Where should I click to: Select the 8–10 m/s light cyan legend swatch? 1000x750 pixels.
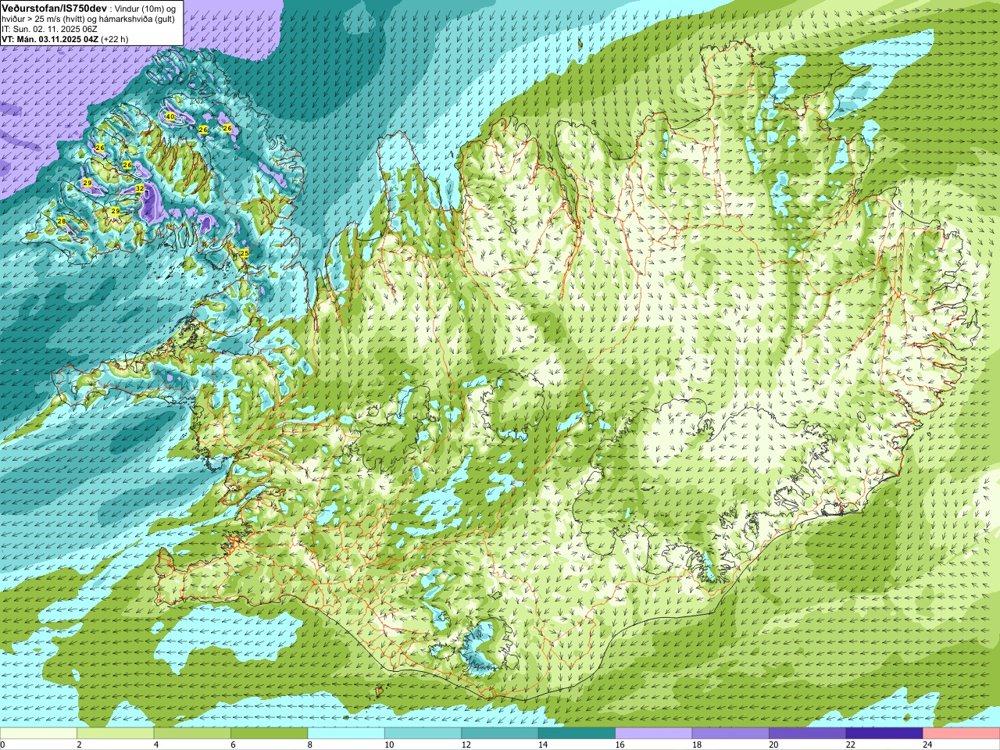click(x=346, y=733)
